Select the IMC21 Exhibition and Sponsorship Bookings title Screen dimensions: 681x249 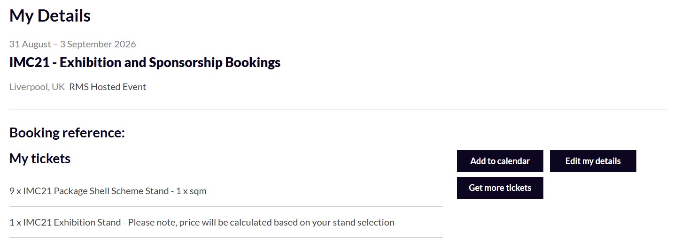click(145, 62)
